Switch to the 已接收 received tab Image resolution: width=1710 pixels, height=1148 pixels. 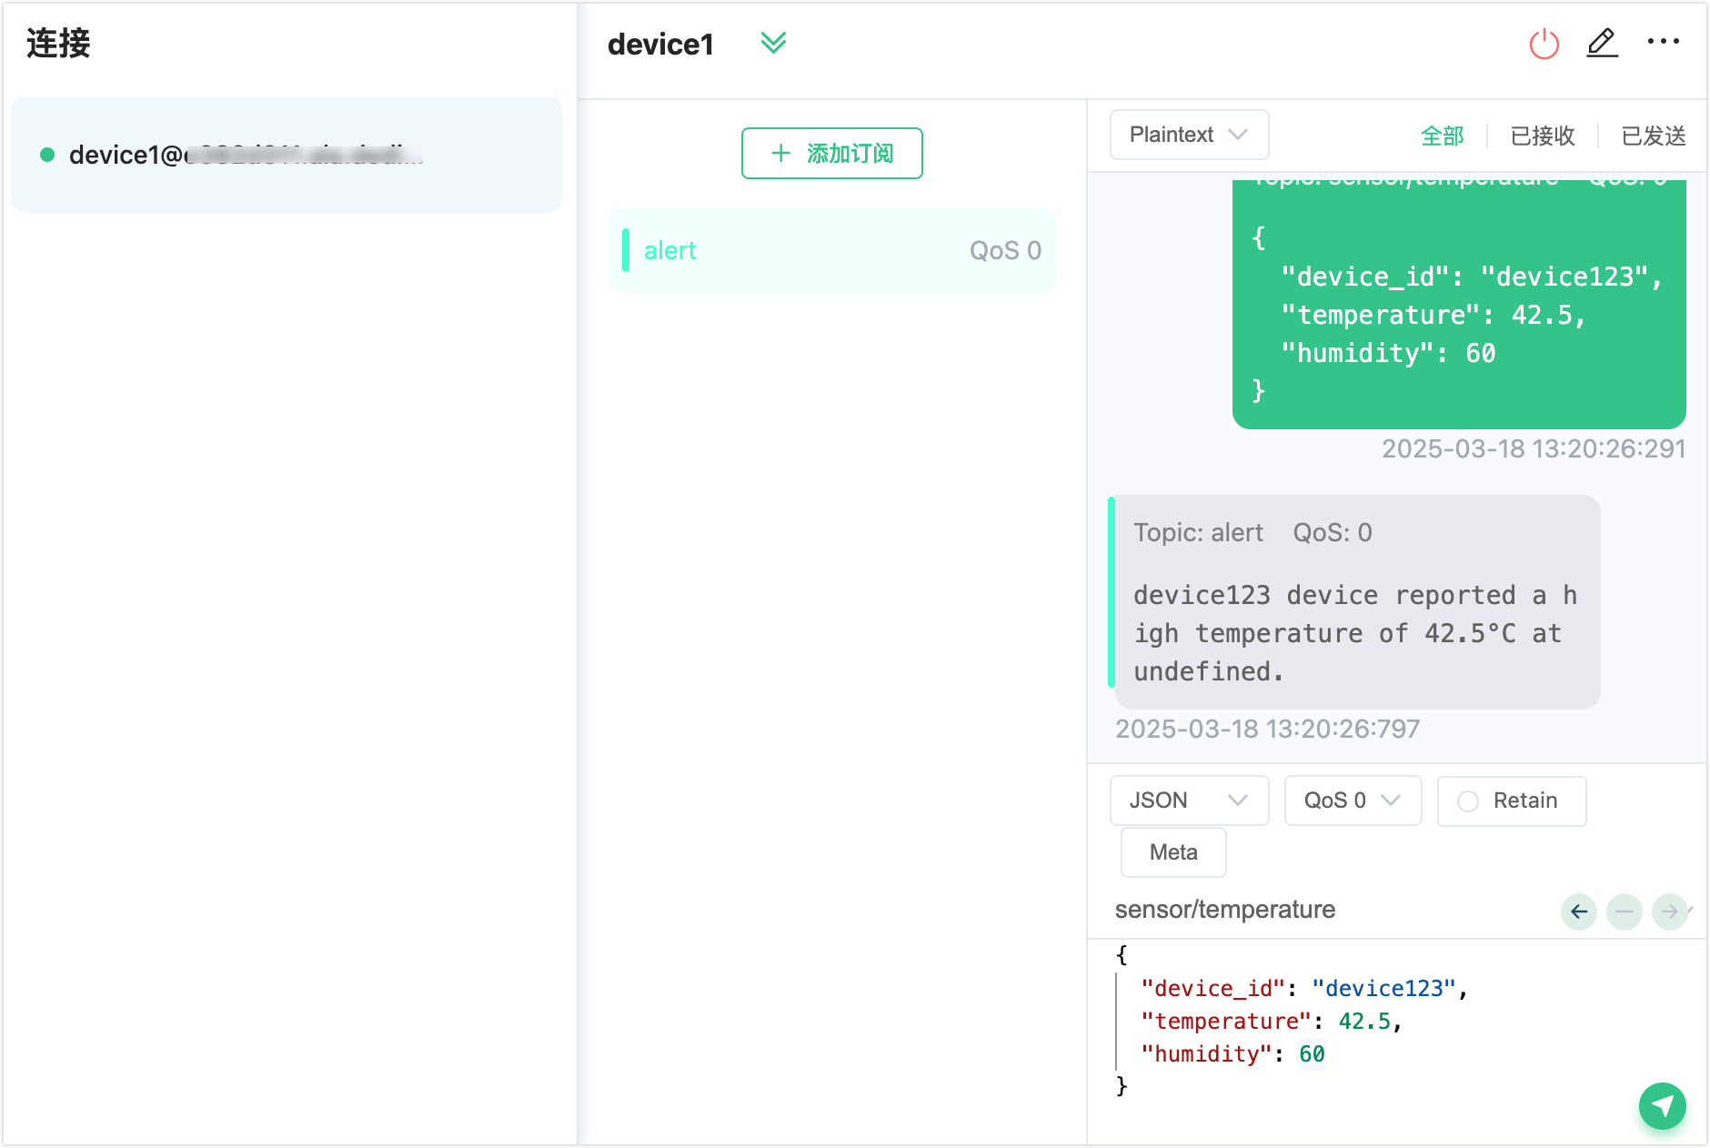coord(1542,136)
